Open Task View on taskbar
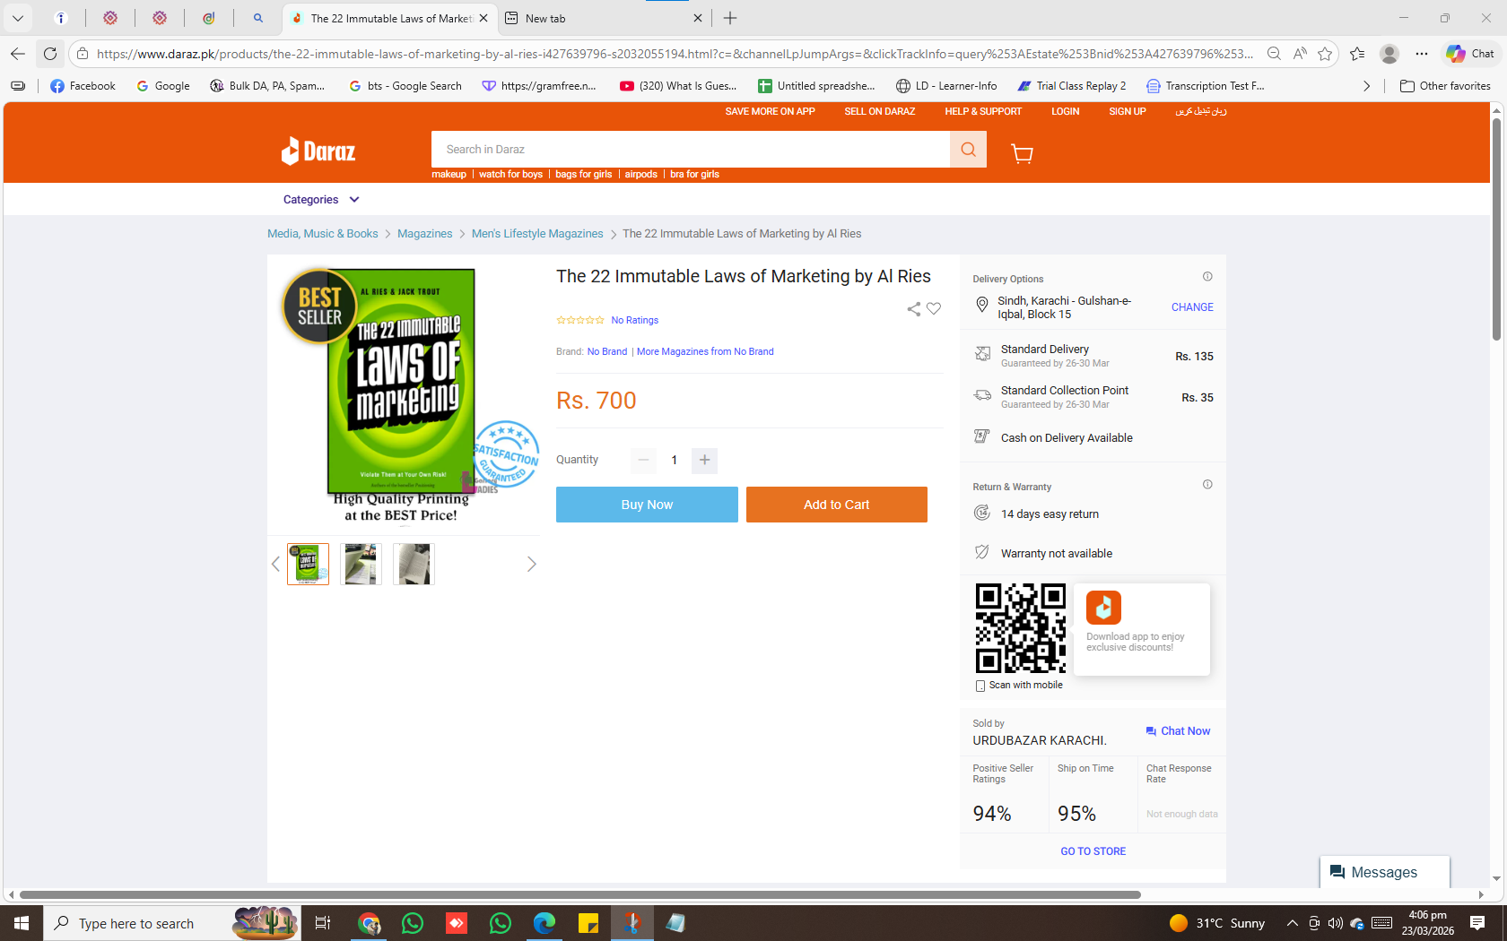 [323, 923]
